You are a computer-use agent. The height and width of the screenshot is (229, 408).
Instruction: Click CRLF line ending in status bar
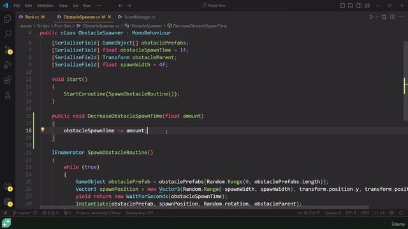click(365, 212)
